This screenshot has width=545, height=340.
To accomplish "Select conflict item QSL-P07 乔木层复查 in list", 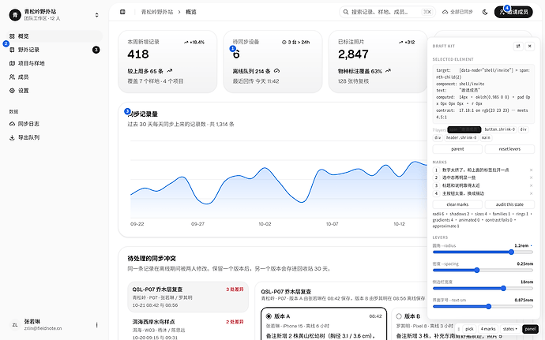I will coord(188,297).
